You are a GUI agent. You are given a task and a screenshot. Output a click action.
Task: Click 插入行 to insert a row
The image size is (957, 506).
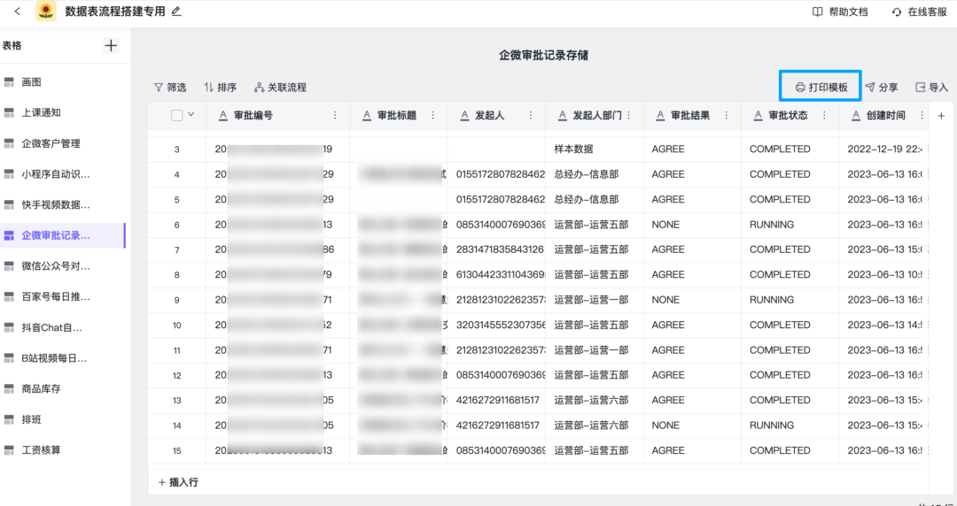pyautogui.click(x=177, y=482)
